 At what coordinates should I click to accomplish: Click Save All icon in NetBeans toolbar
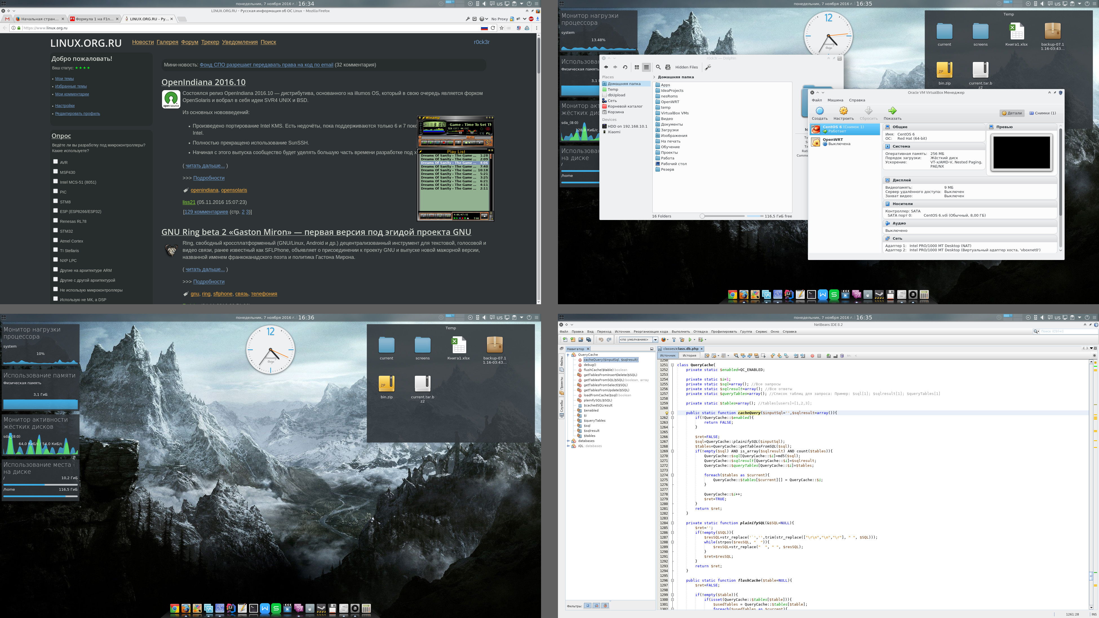coord(589,340)
